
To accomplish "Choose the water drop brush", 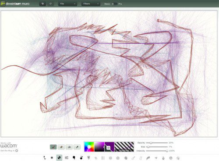I will tap(163, 158).
